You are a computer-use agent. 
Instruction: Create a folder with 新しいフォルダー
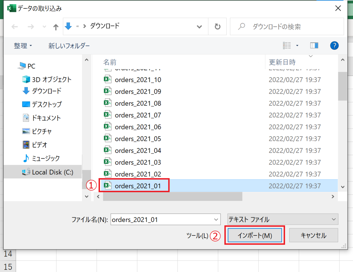pyautogui.click(x=69, y=46)
